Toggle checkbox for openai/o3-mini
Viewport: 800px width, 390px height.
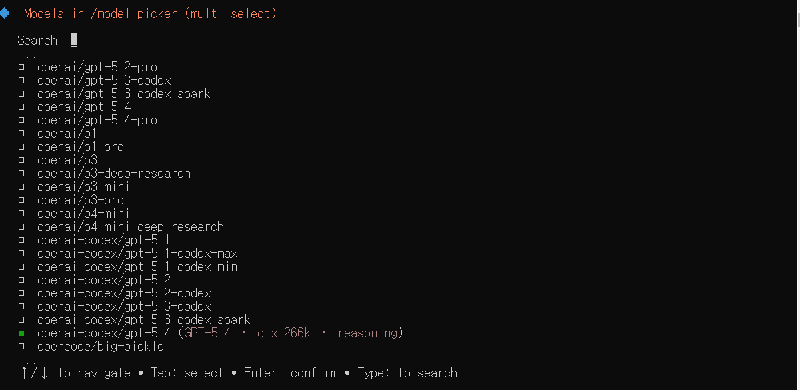(21, 187)
